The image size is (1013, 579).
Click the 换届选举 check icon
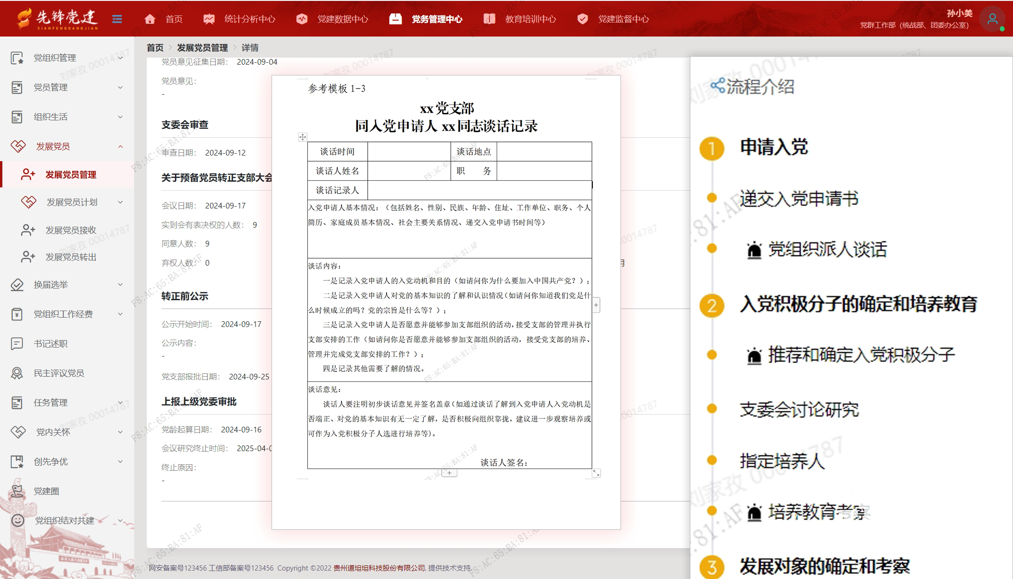17,285
